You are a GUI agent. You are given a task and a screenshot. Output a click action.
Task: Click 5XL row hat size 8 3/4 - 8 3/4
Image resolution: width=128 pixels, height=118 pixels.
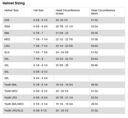pos(40,78)
